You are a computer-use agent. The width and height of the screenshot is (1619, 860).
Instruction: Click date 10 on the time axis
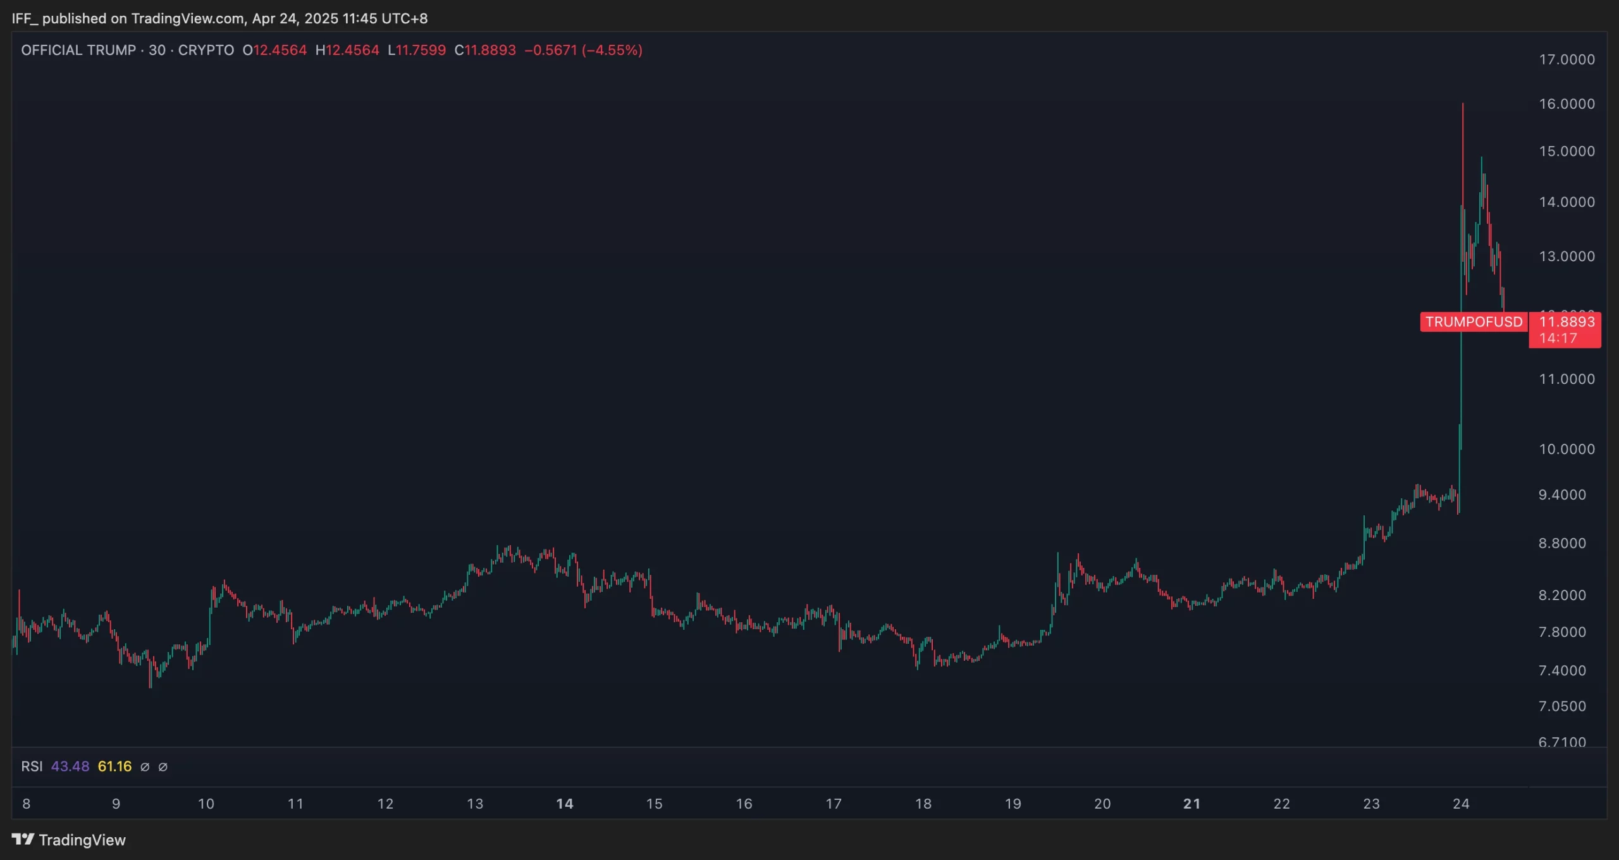[x=206, y=804]
